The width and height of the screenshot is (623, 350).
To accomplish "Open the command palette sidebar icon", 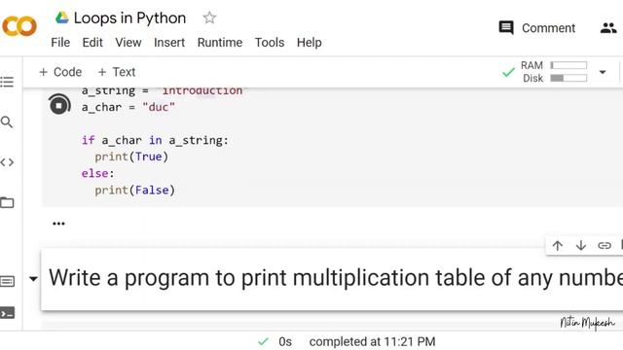I will coord(7,281).
